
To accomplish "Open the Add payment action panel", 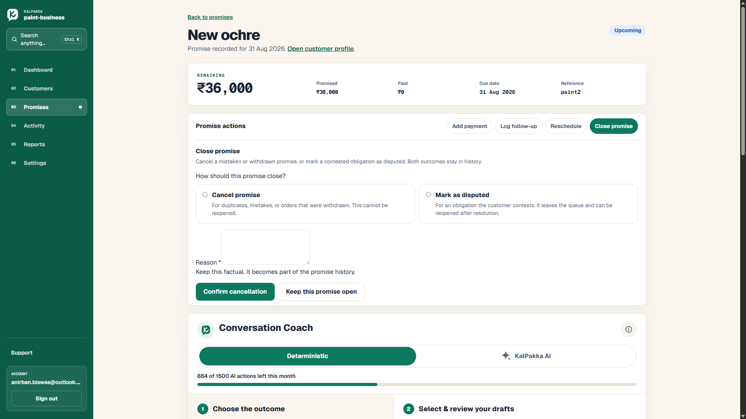I will [x=469, y=126].
